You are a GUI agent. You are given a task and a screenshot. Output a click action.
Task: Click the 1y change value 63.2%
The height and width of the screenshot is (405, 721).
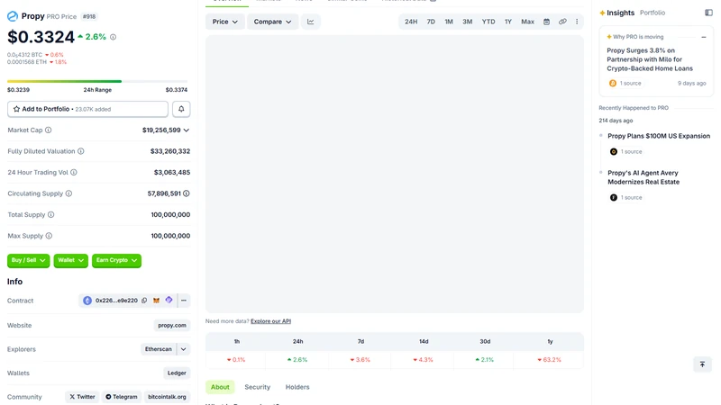coord(550,359)
